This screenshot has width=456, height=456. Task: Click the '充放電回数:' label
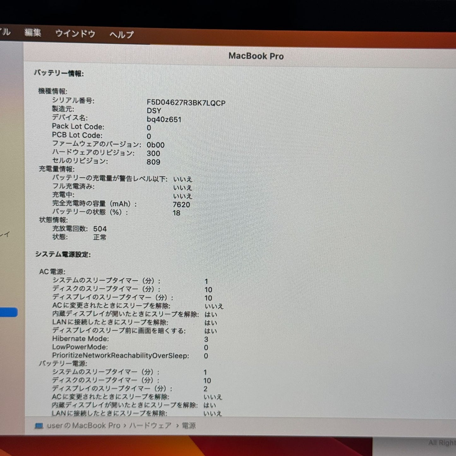70,228
